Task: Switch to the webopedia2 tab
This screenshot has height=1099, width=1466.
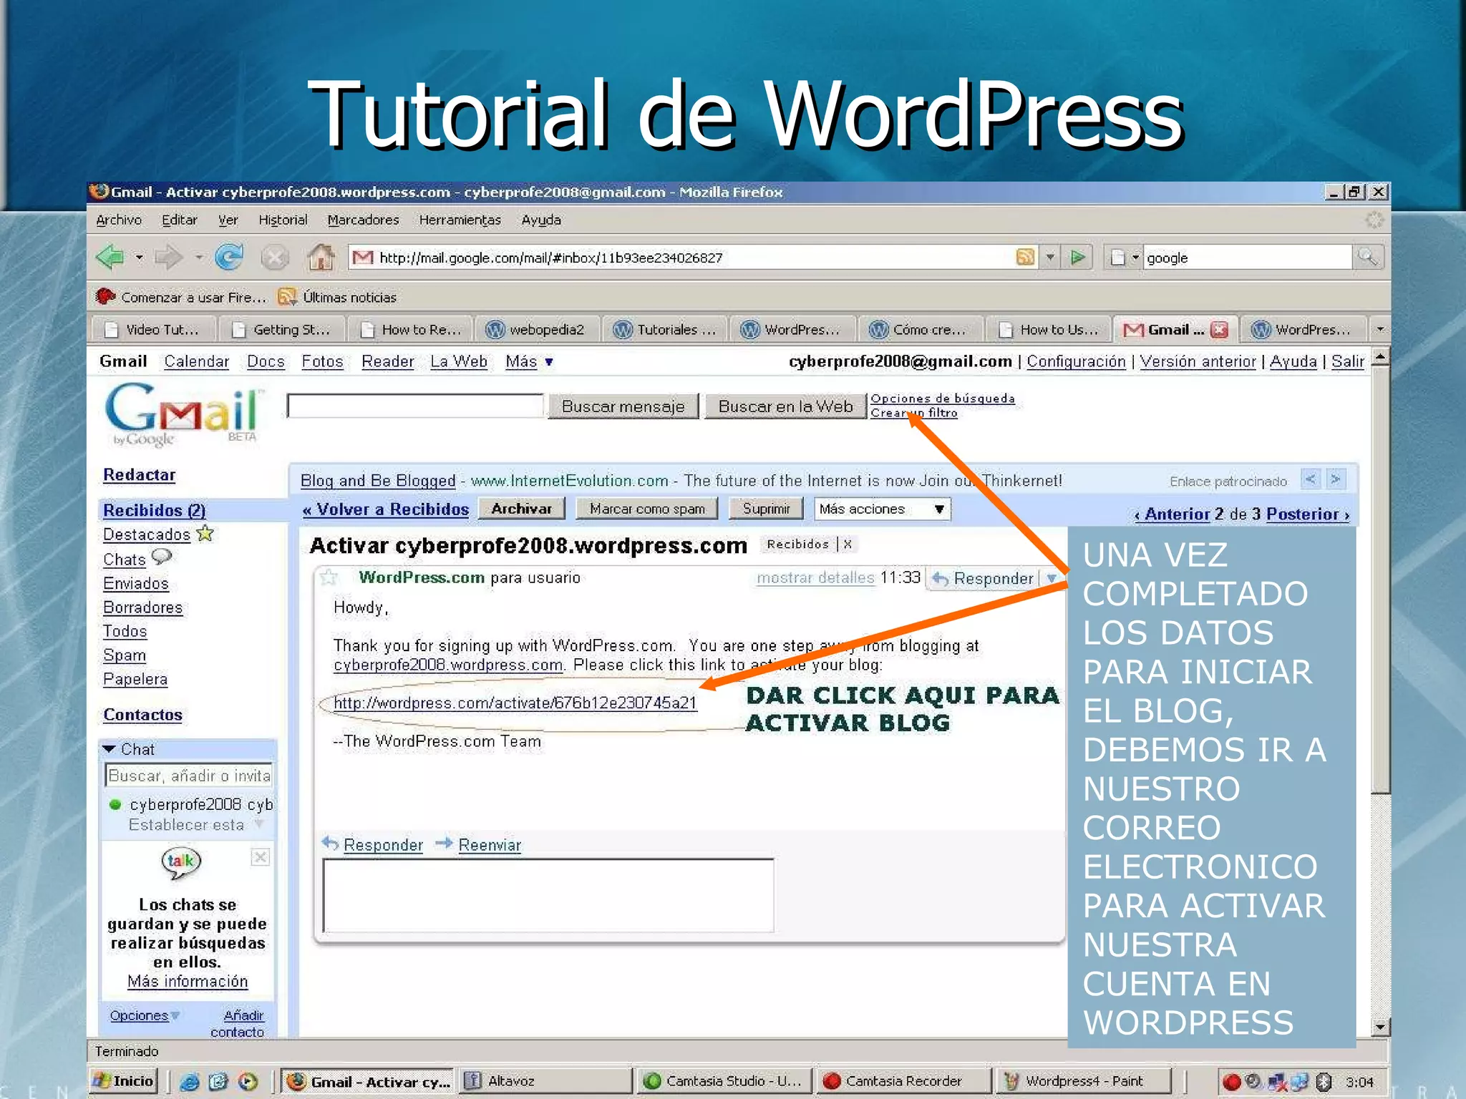Action: (536, 329)
